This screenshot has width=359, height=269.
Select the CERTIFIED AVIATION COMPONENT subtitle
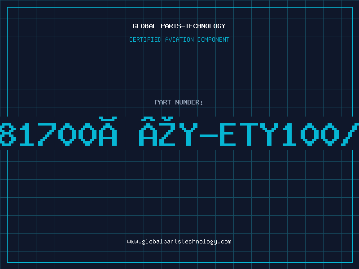(179, 39)
